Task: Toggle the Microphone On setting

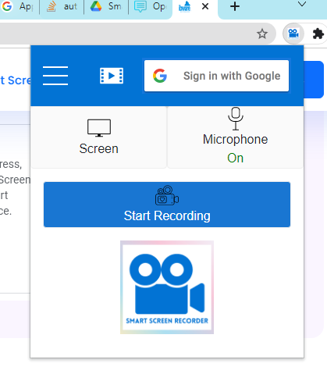Action: click(236, 137)
